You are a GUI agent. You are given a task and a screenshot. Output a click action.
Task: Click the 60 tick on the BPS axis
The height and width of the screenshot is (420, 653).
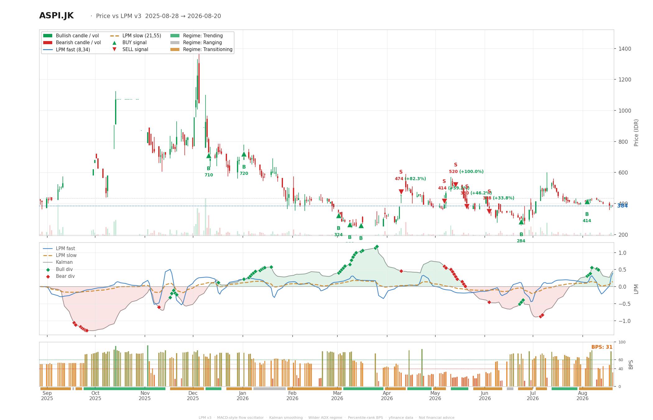tap(621, 360)
